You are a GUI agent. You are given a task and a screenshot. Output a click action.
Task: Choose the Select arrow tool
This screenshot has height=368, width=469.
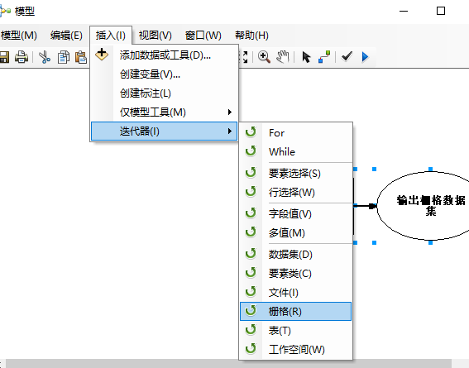[306, 57]
